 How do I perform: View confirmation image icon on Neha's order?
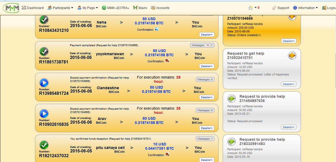[x=157, y=29]
